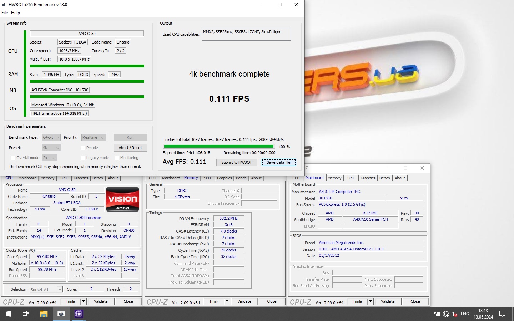Screen dimensions: 514x321
Task: Open the CPU-Z taskbar app icon
Action: [x=79, y=314]
